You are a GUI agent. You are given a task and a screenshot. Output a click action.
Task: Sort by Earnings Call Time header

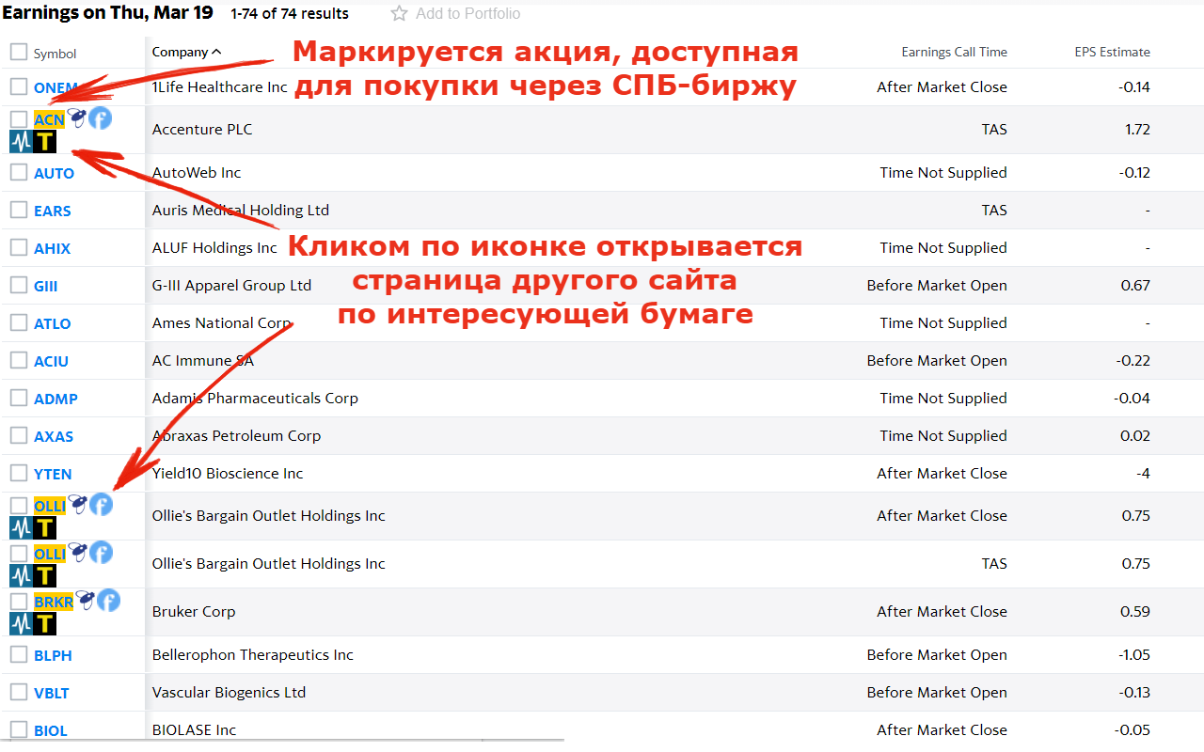coord(954,53)
